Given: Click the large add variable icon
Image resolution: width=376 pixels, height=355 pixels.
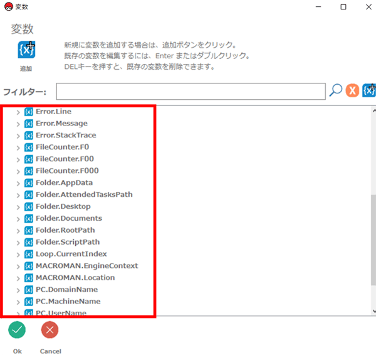Looking at the screenshot, I should [x=26, y=50].
